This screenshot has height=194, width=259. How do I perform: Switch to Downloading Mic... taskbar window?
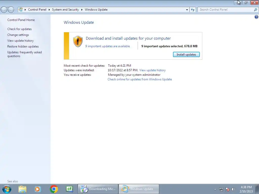tap(98, 189)
